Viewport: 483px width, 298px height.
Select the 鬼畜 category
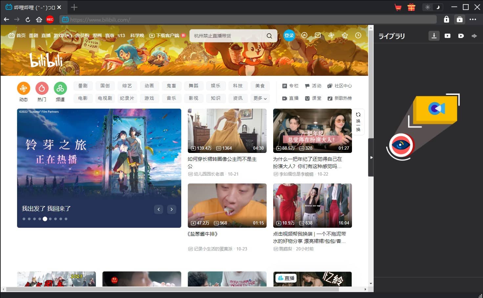pyautogui.click(x=171, y=86)
